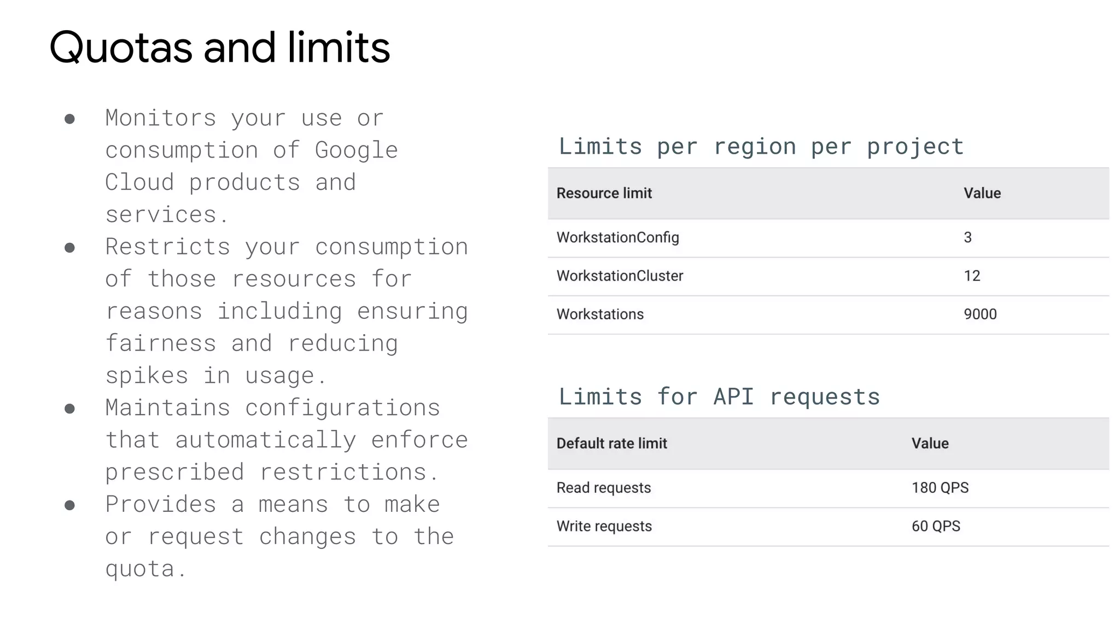Viewport: 1120px width, 630px height.
Task: Click the '180 QPS' value
Action: point(940,487)
